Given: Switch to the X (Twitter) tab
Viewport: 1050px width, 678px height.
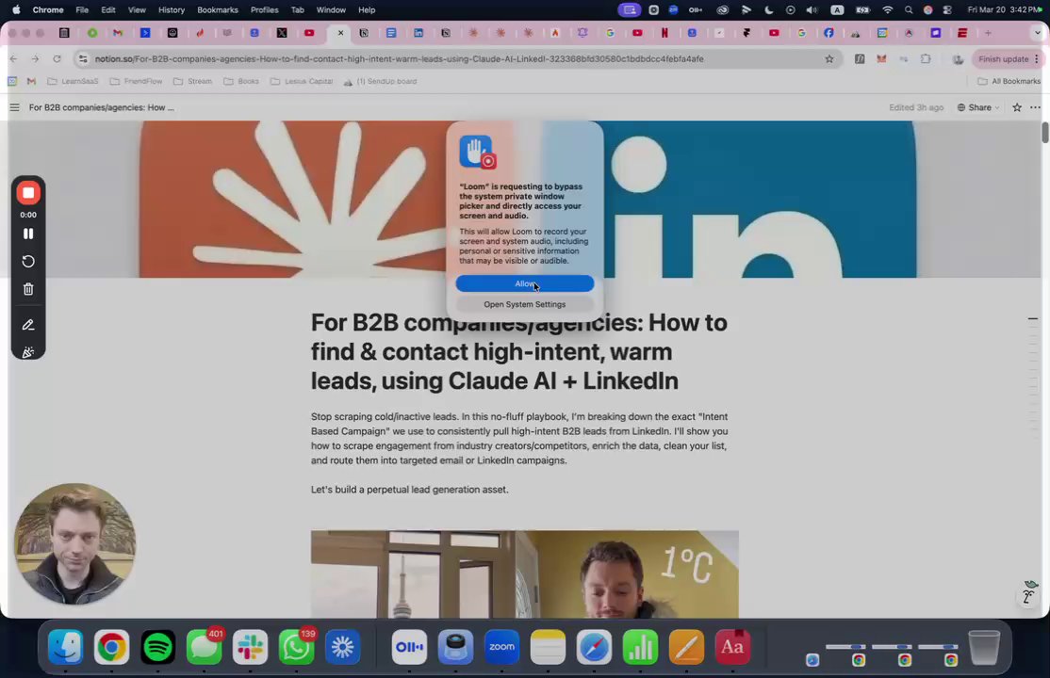Looking at the screenshot, I should pos(282,33).
